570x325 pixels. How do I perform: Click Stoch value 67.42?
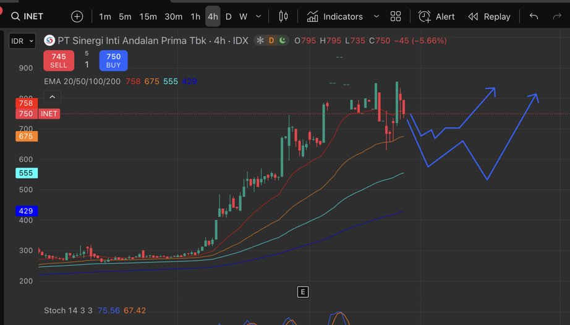[135, 310]
